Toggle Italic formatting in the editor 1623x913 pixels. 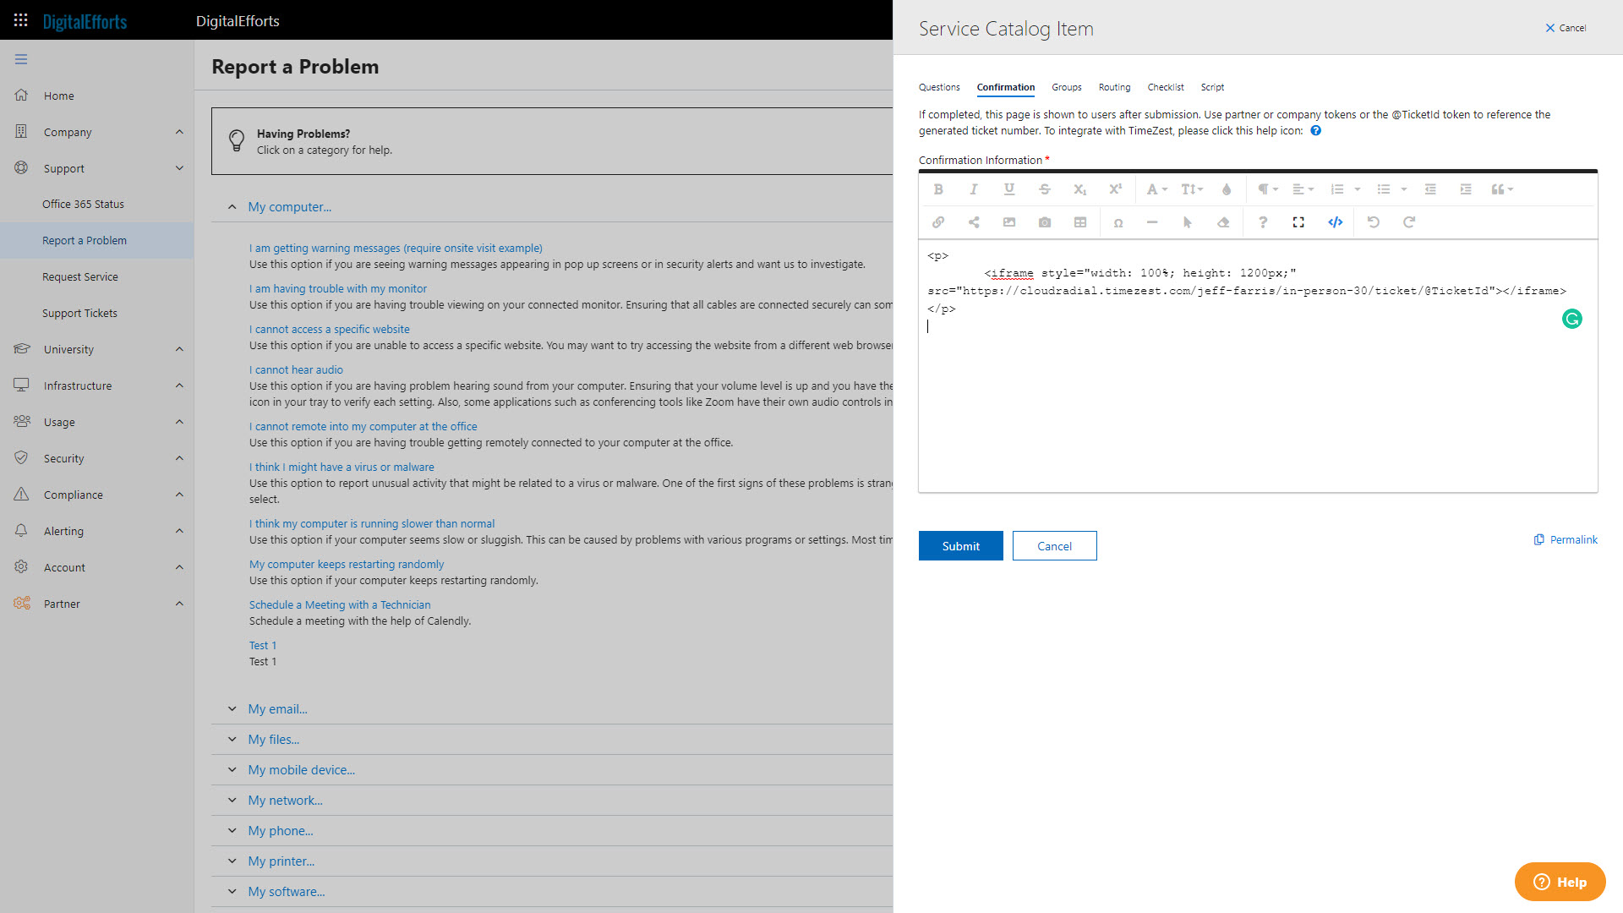tap(973, 189)
